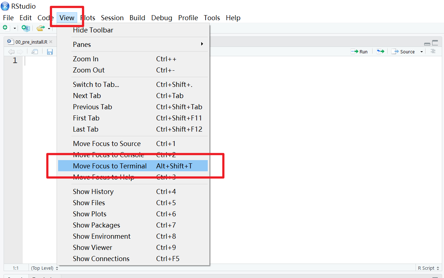Click the document outline icon

tap(433, 52)
